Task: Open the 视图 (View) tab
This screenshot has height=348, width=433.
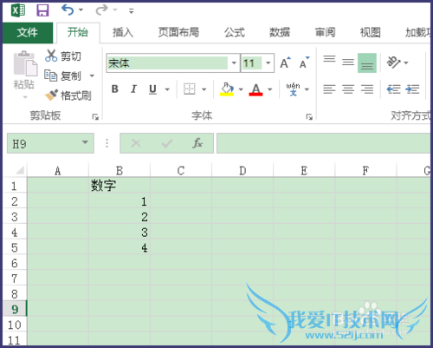Action: tap(371, 32)
